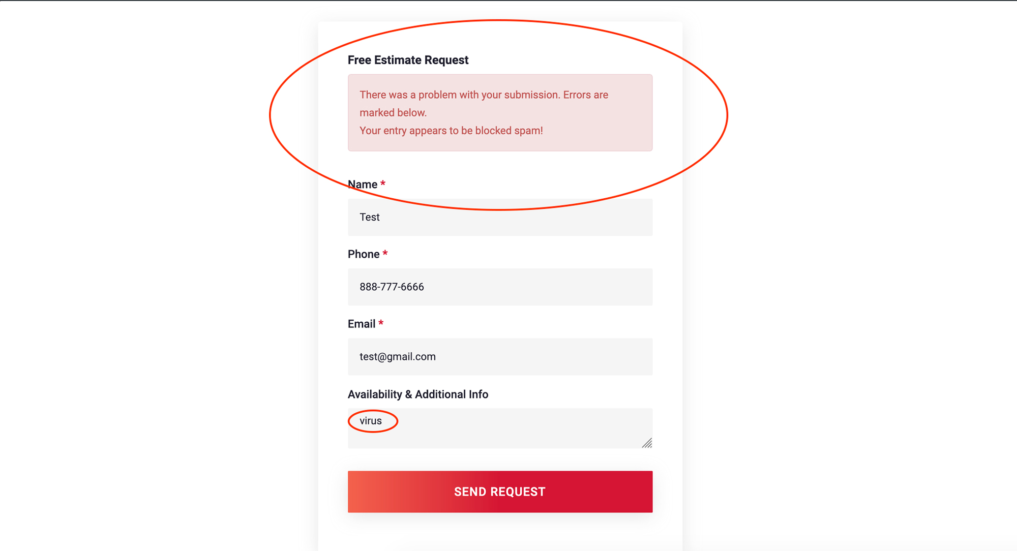Click the entered name 'Test'
The width and height of the screenshot is (1017, 551).
click(x=370, y=218)
